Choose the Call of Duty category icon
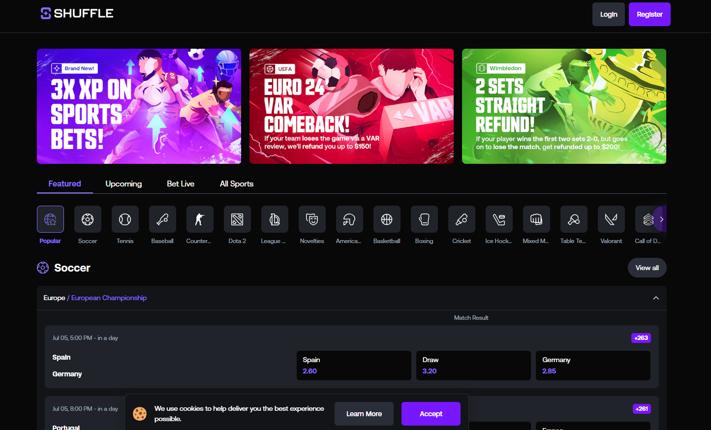 coord(648,219)
